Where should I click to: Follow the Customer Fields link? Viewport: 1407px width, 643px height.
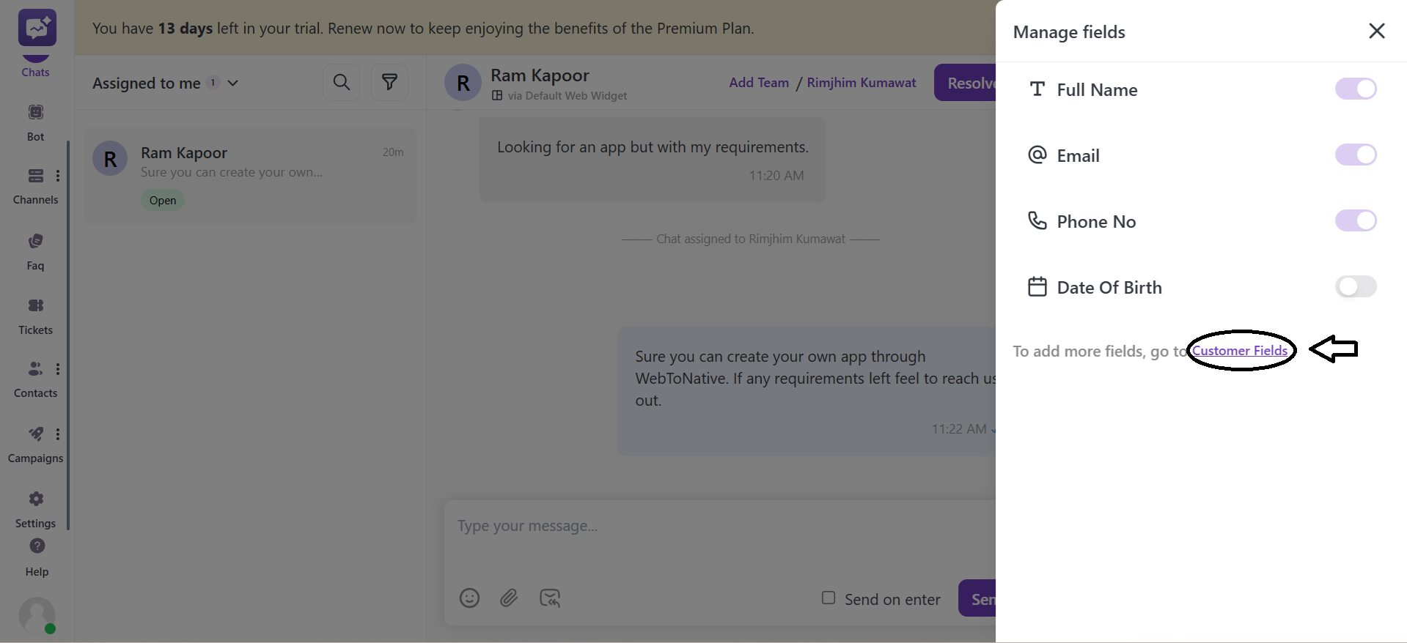pyautogui.click(x=1241, y=351)
